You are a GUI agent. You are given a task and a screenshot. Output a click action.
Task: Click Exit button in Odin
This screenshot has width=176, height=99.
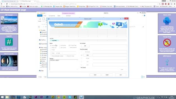click(x=120, y=75)
